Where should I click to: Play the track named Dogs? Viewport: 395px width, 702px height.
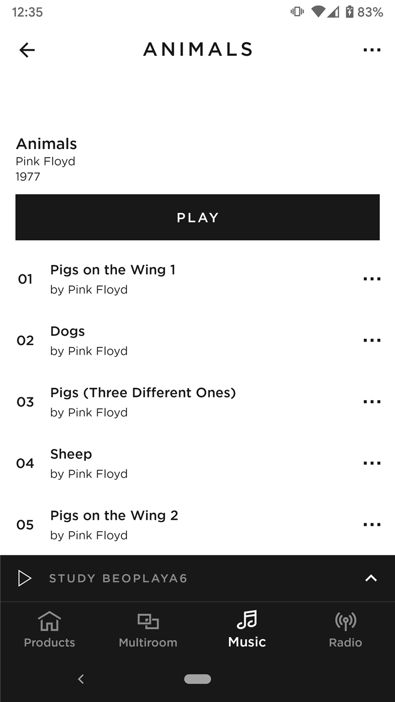[68, 331]
